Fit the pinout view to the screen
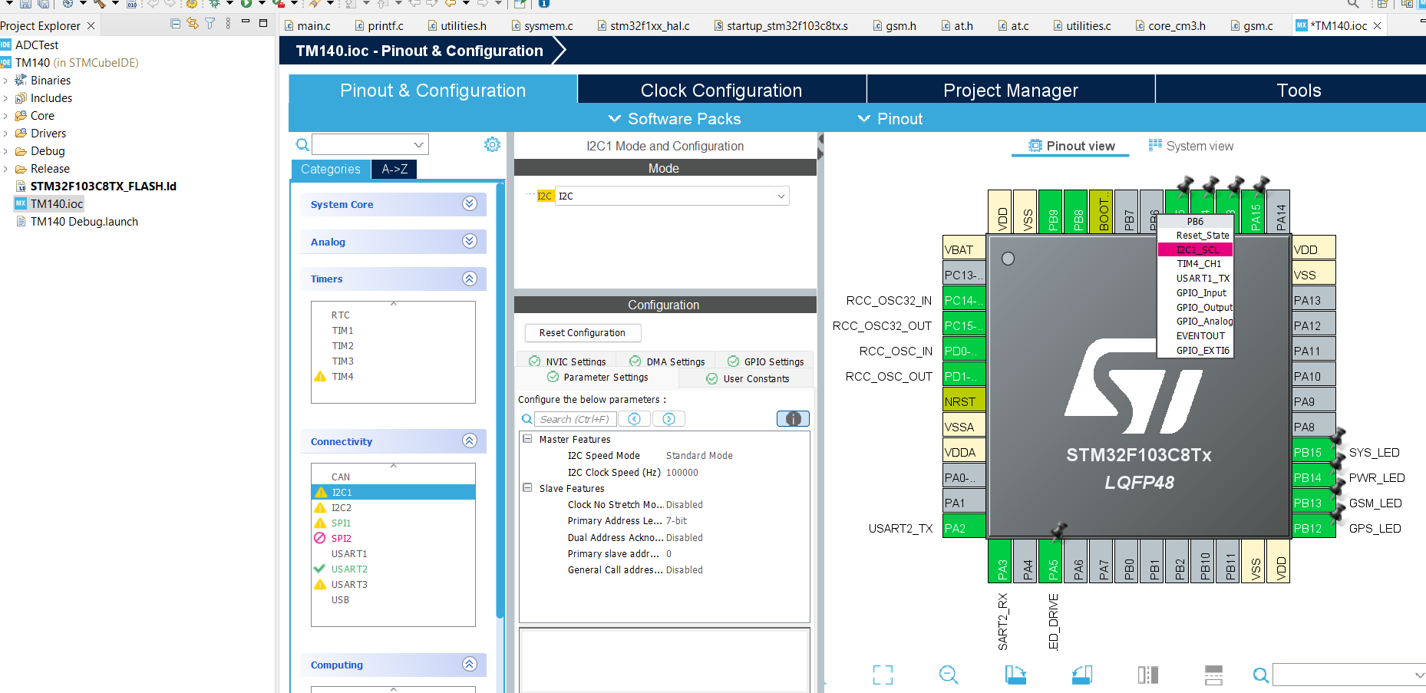1426x693 pixels. (x=883, y=675)
